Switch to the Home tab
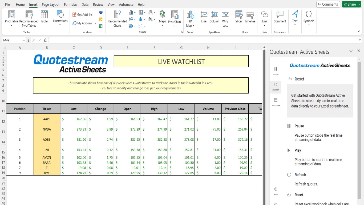364x205 pixels. (x=20, y=5)
